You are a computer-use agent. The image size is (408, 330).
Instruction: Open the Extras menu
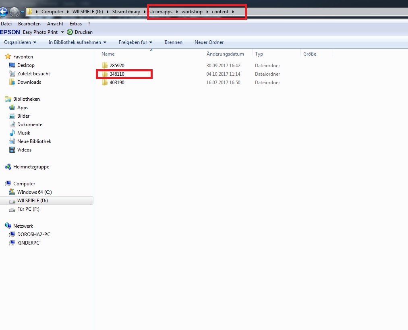click(x=76, y=24)
